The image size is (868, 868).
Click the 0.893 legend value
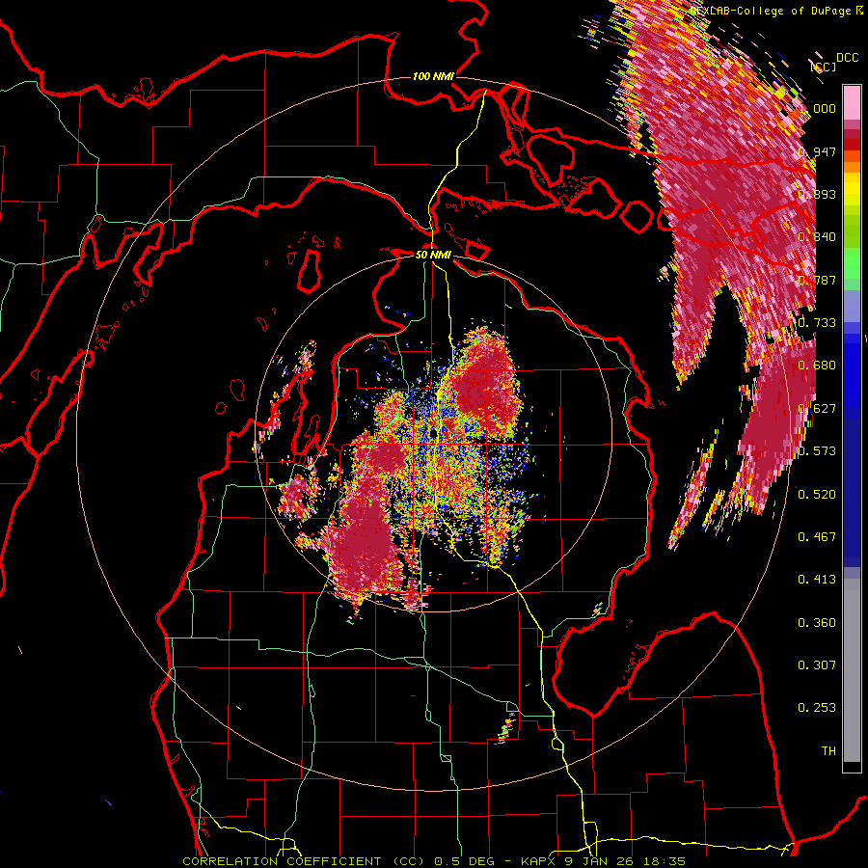(x=817, y=194)
